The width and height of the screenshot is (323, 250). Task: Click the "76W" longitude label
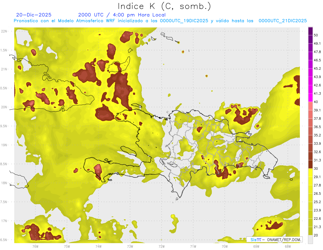[35, 246]
